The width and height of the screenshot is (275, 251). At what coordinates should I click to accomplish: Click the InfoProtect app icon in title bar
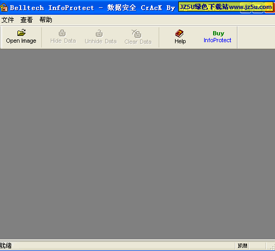(x=4, y=7)
